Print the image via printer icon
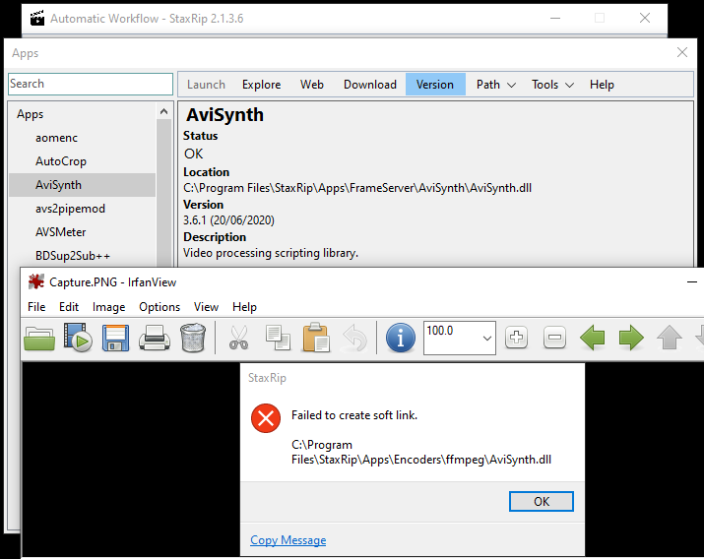 point(155,338)
